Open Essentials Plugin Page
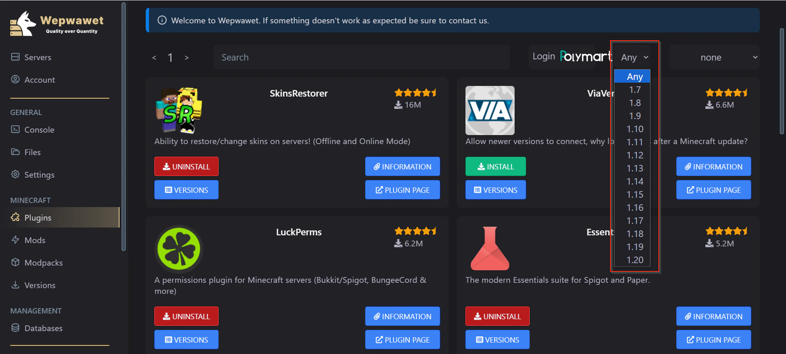 point(714,340)
